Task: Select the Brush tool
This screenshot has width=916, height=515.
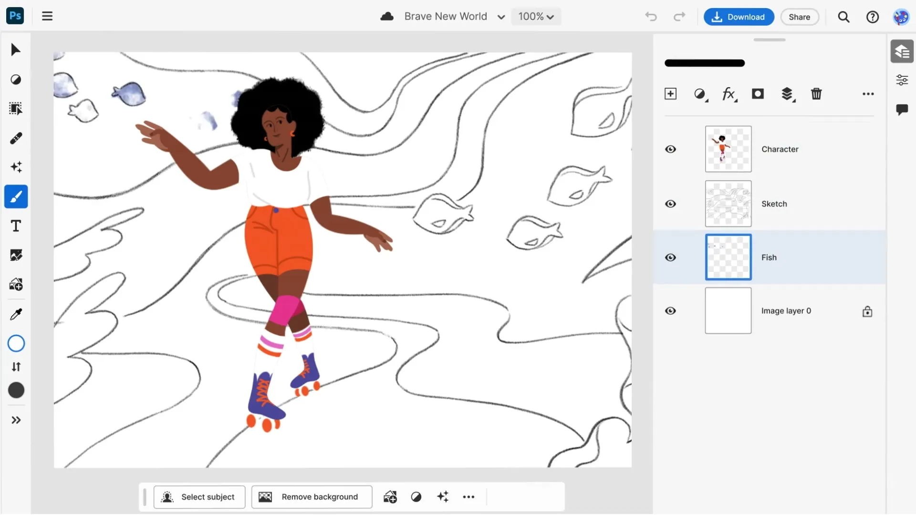Action: tap(16, 196)
